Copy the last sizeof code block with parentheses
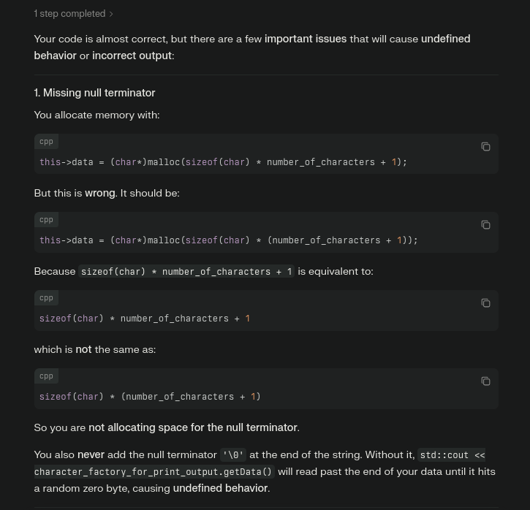Viewport: 530px width, 510px height. pyautogui.click(x=485, y=381)
